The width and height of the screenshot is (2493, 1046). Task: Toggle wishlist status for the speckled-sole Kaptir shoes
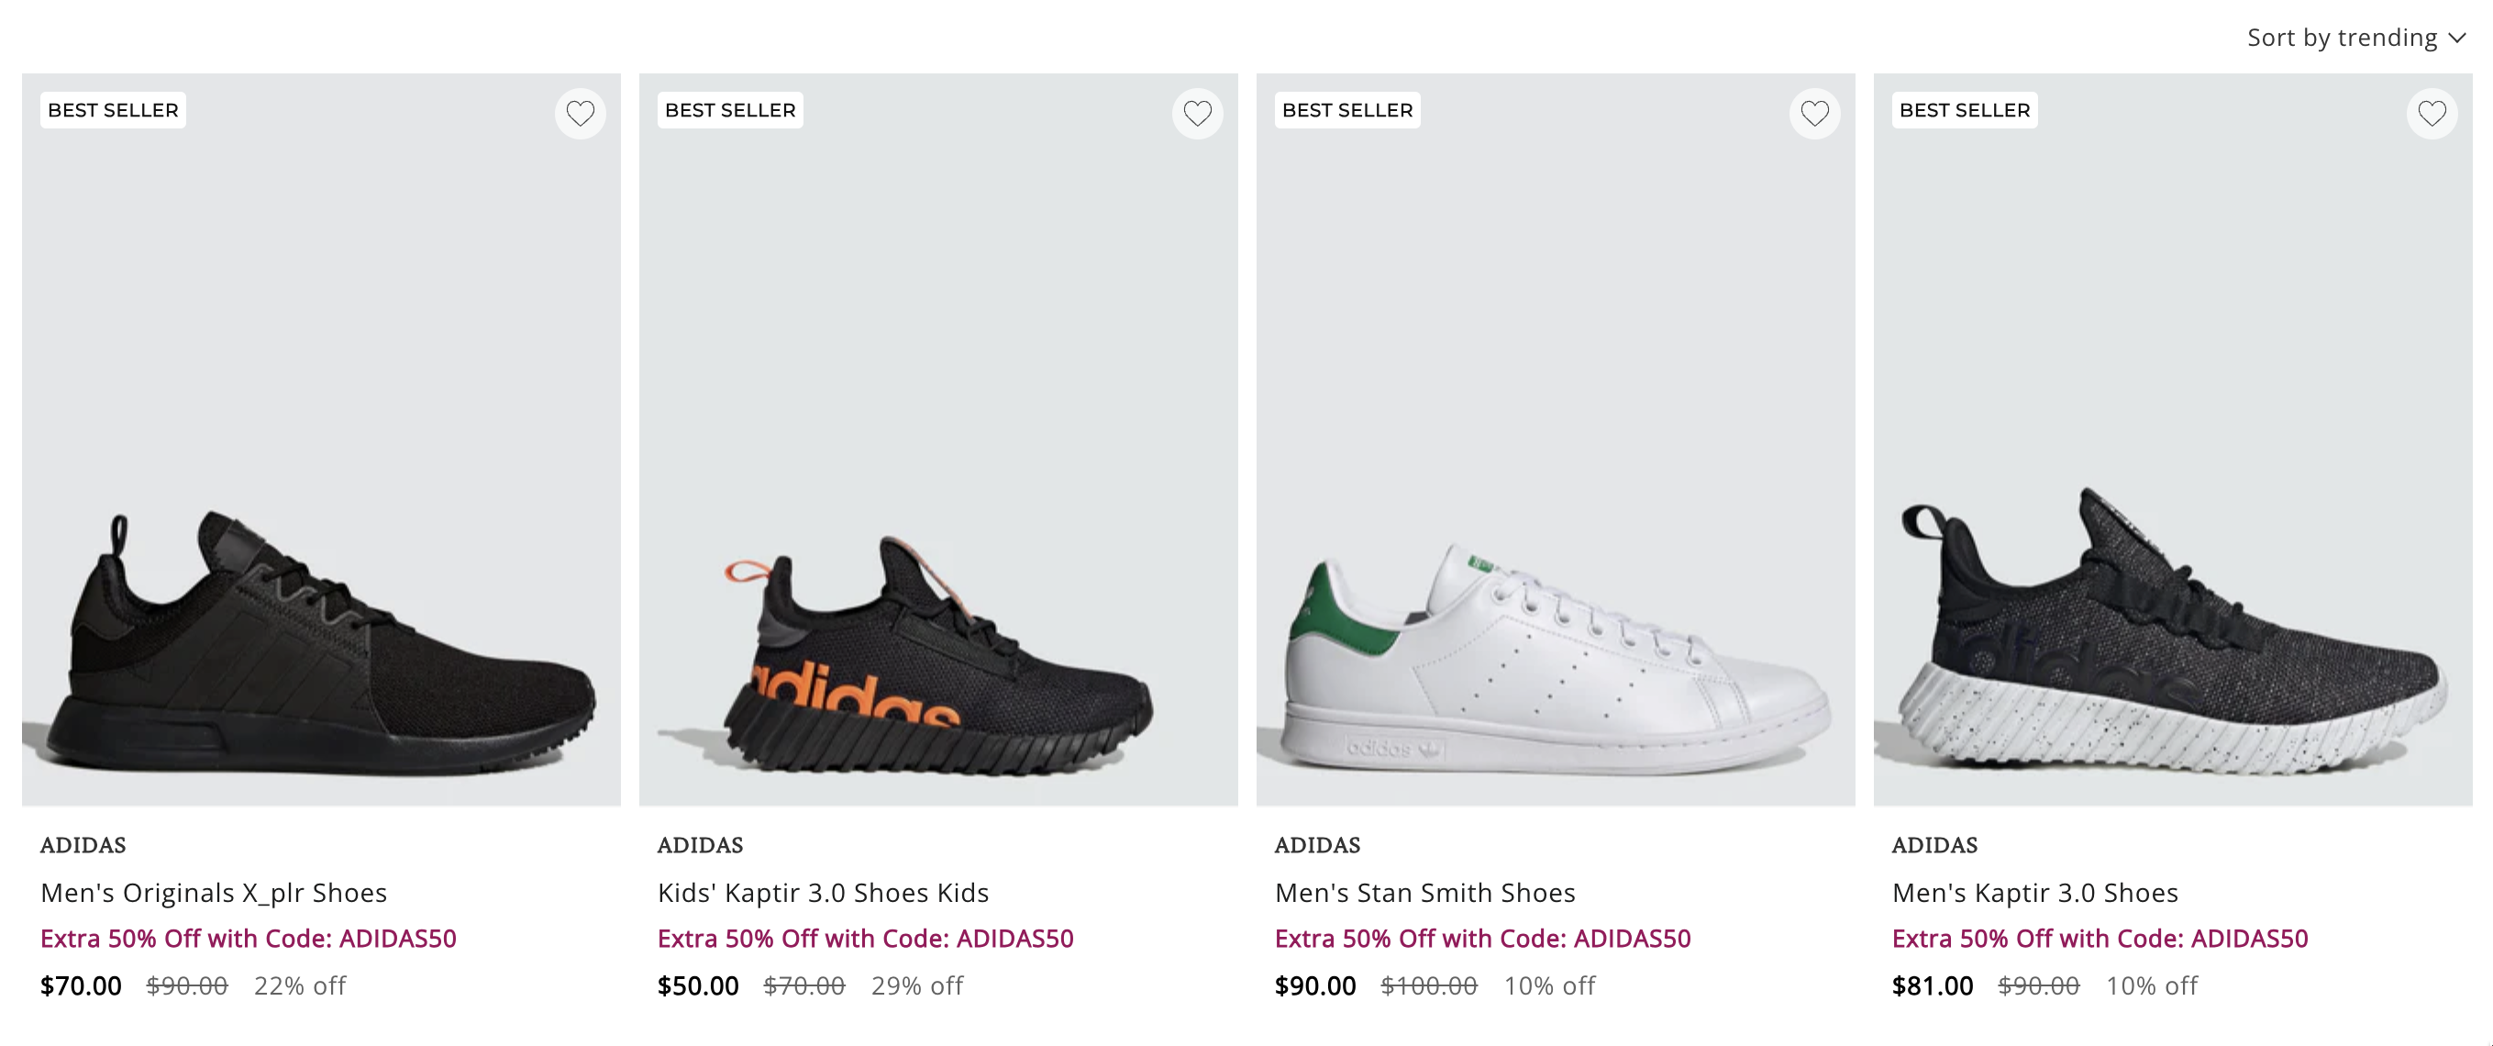click(x=2432, y=114)
